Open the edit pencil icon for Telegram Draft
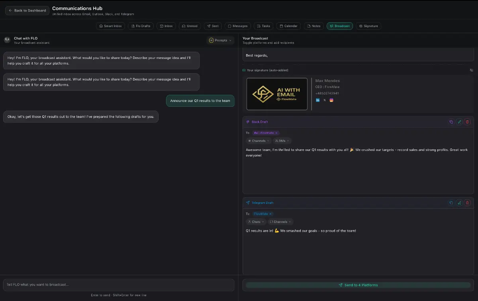Screen dimensions: 478x301 pos(459,203)
